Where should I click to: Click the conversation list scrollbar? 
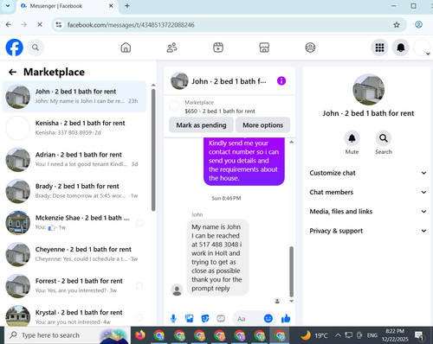153,150
